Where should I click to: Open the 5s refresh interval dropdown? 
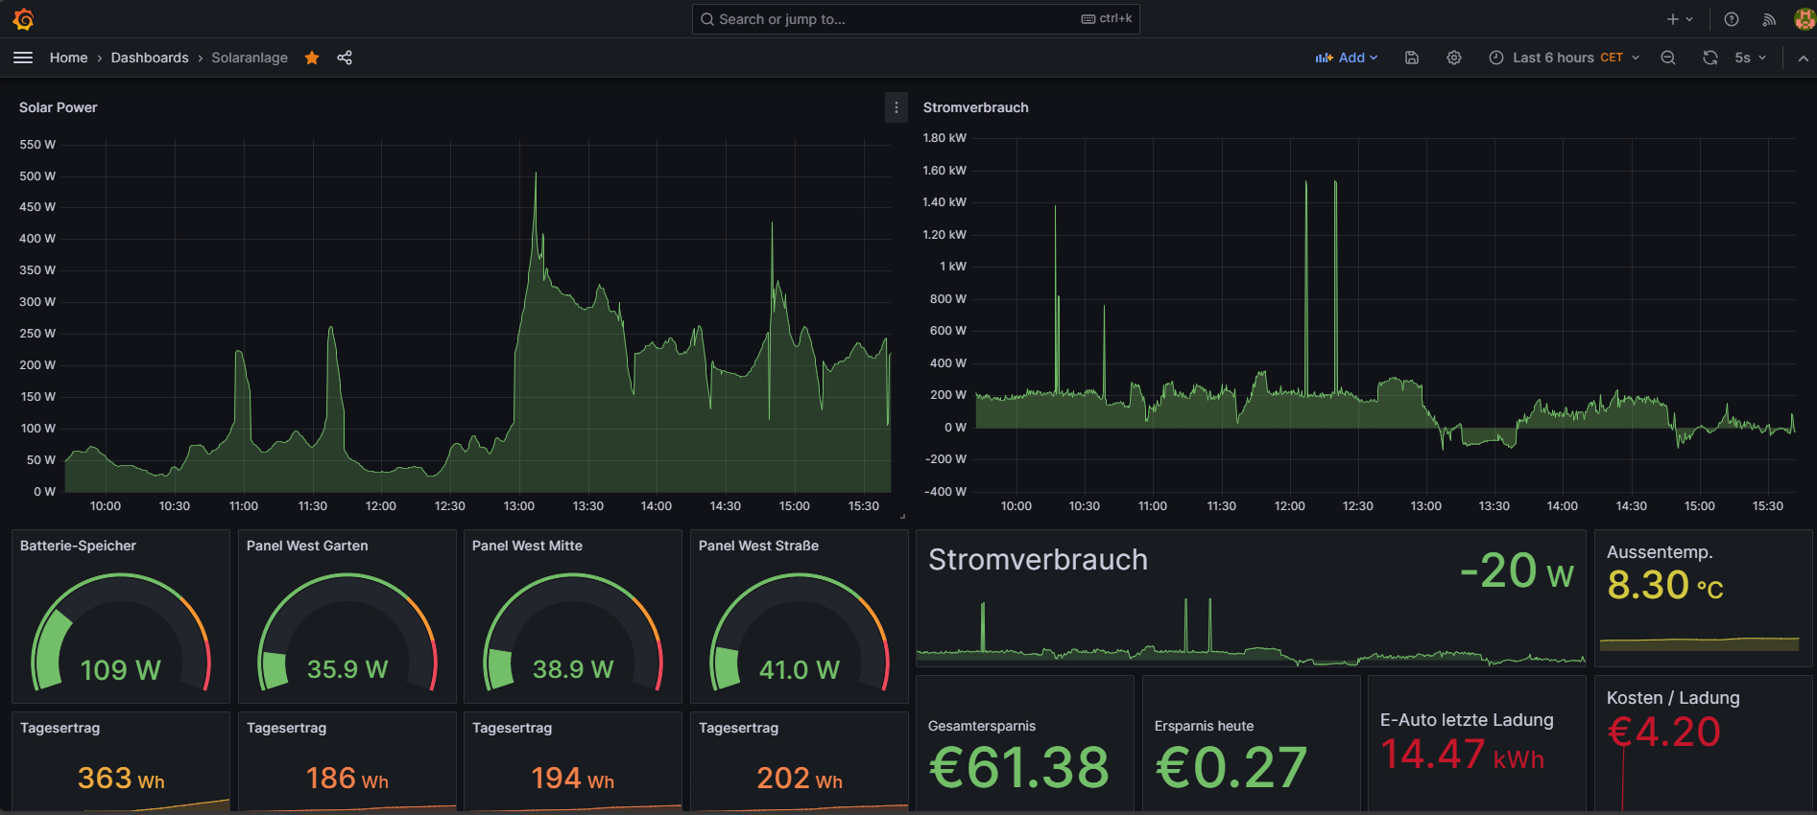(1751, 58)
